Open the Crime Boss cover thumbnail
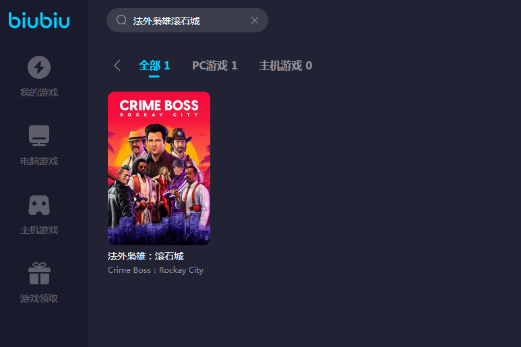 pos(159,168)
